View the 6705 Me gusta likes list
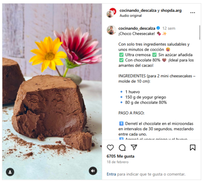The image size is (203, 182). coord(120,156)
